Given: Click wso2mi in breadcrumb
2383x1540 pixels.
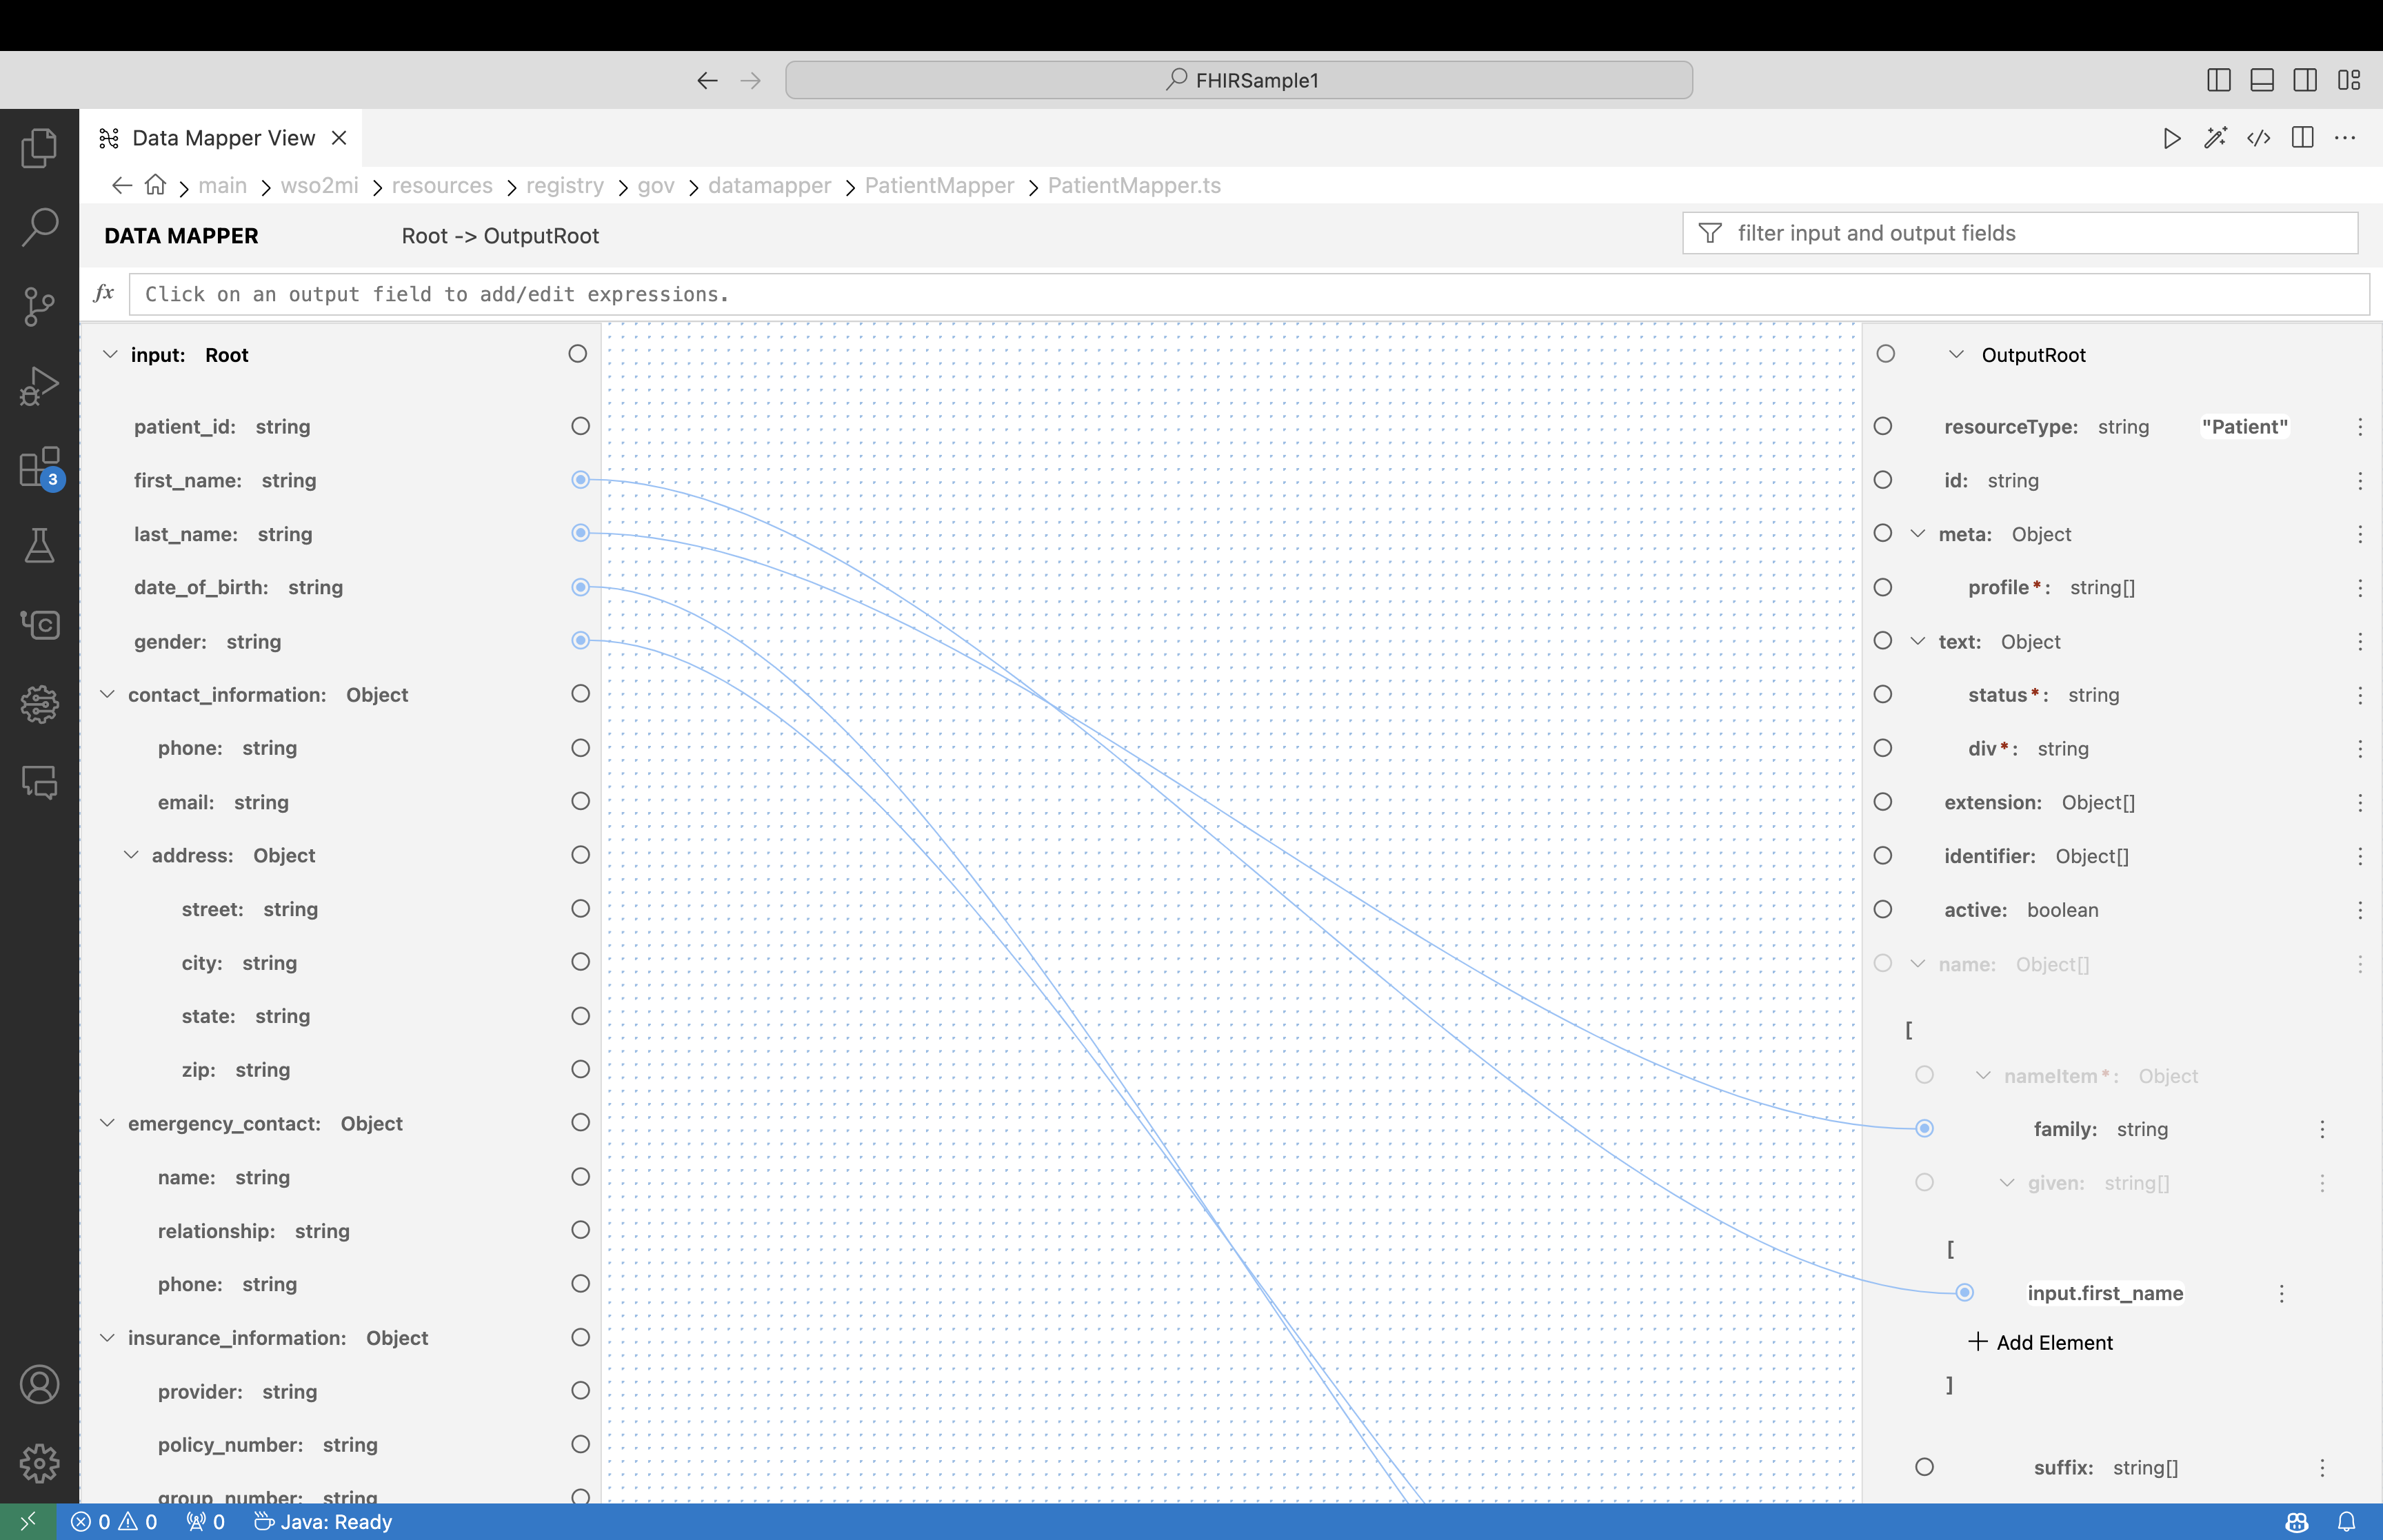Looking at the screenshot, I should (319, 185).
